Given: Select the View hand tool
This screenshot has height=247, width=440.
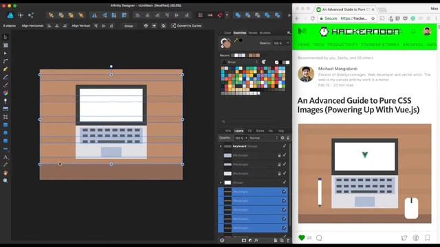Looking at the screenshot, I should [5, 173].
